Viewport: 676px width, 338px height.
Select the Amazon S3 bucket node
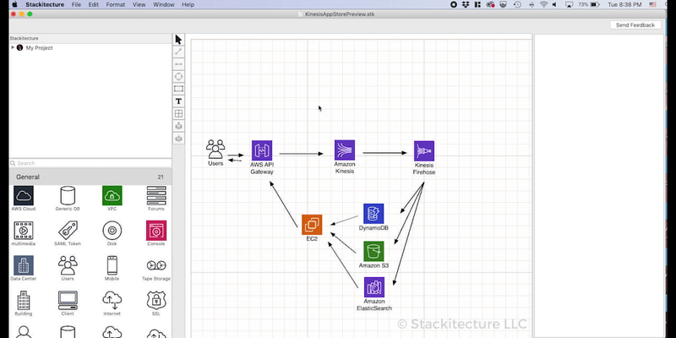pyautogui.click(x=373, y=251)
